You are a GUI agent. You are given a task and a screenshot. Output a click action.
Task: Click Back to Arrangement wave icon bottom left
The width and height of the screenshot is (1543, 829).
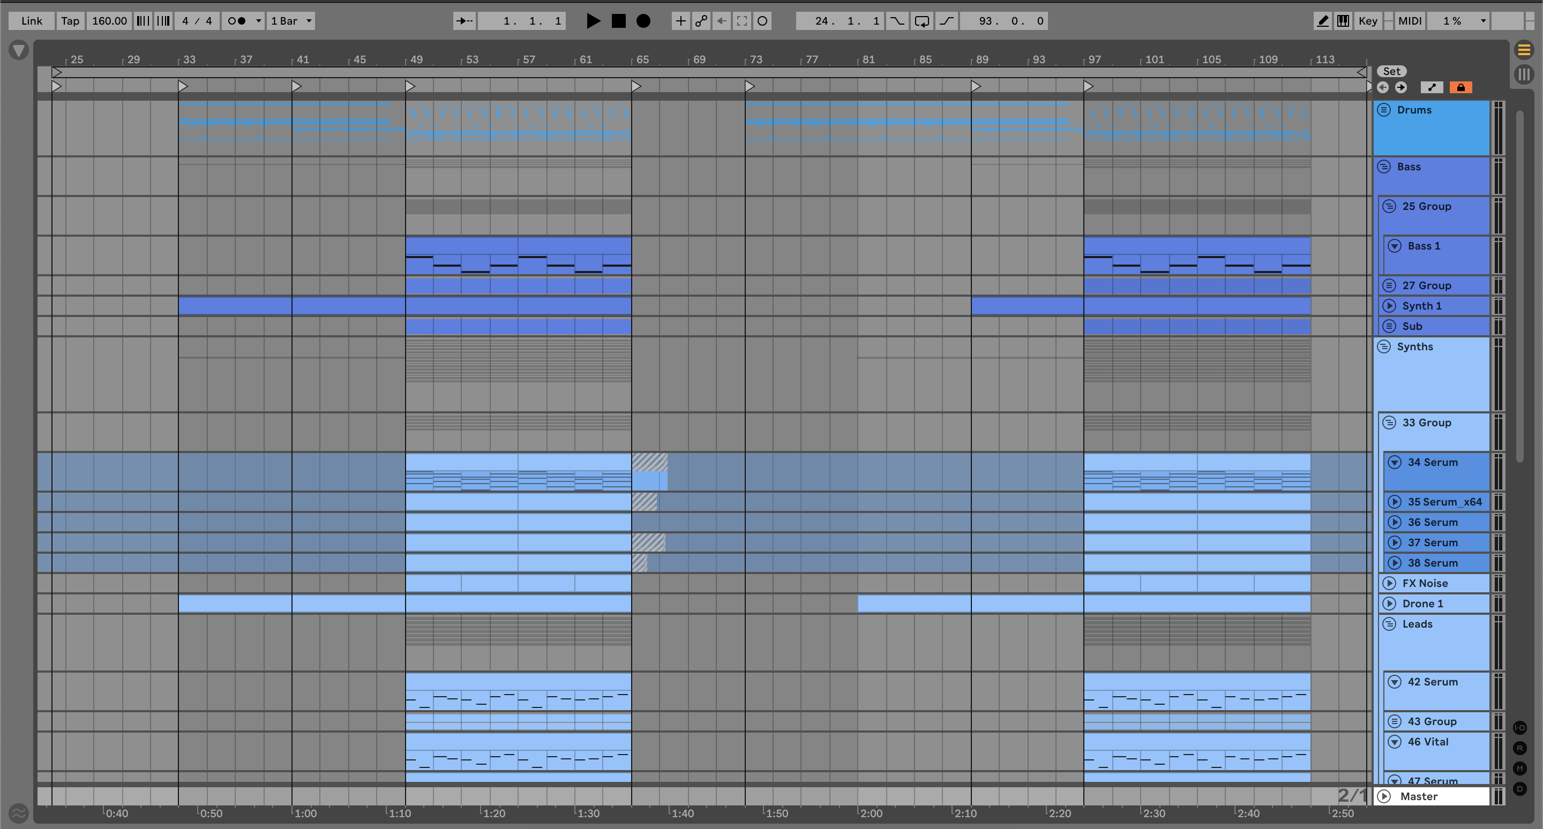click(x=19, y=813)
